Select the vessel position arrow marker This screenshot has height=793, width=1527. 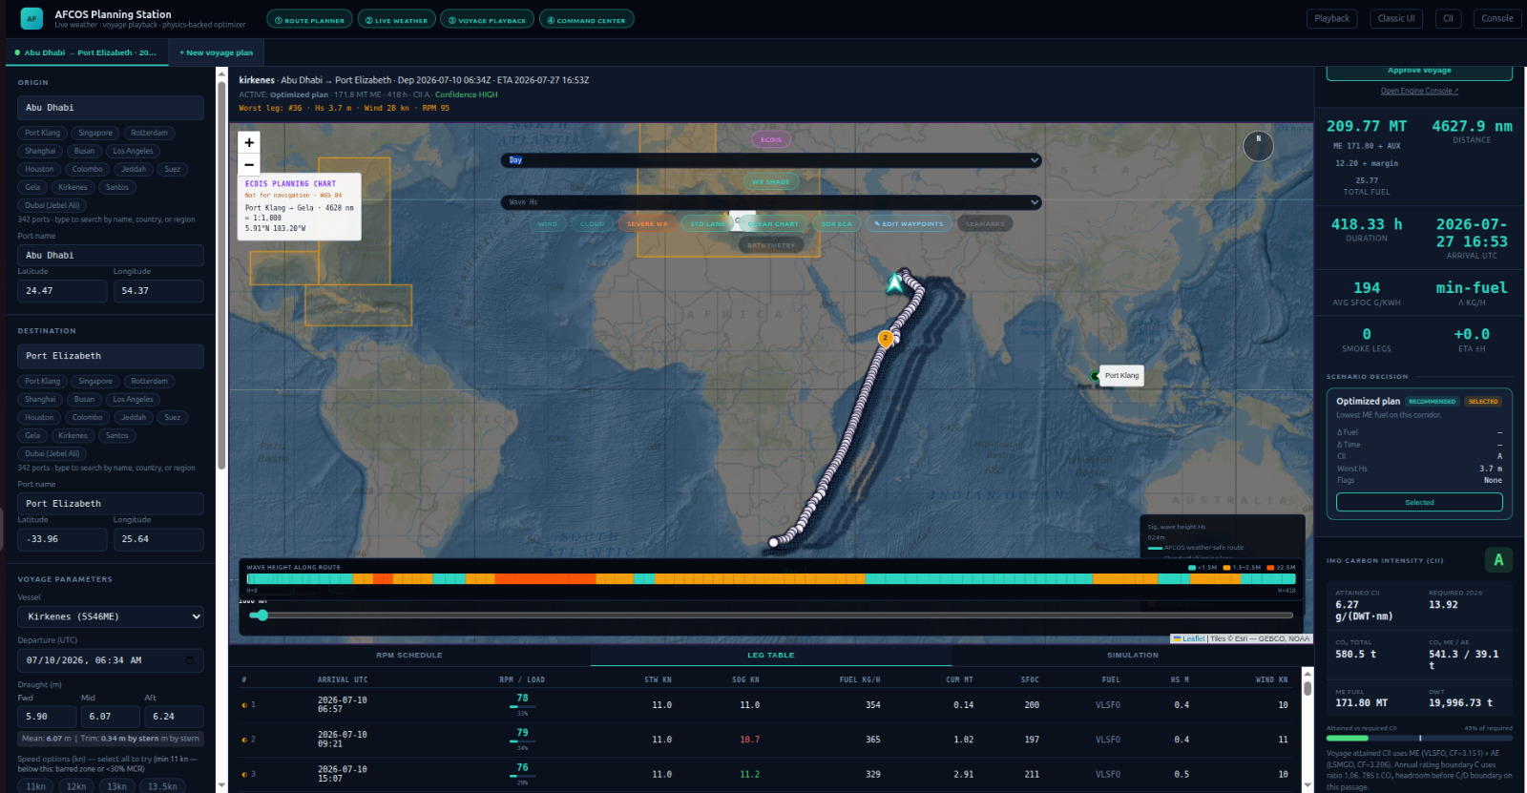(894, 283)
